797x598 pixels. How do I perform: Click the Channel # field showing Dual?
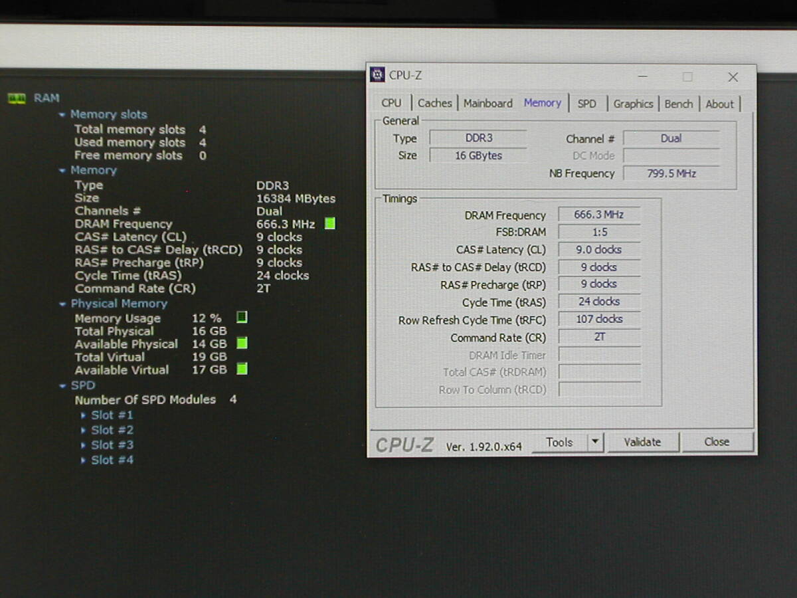tap(671, 138)
